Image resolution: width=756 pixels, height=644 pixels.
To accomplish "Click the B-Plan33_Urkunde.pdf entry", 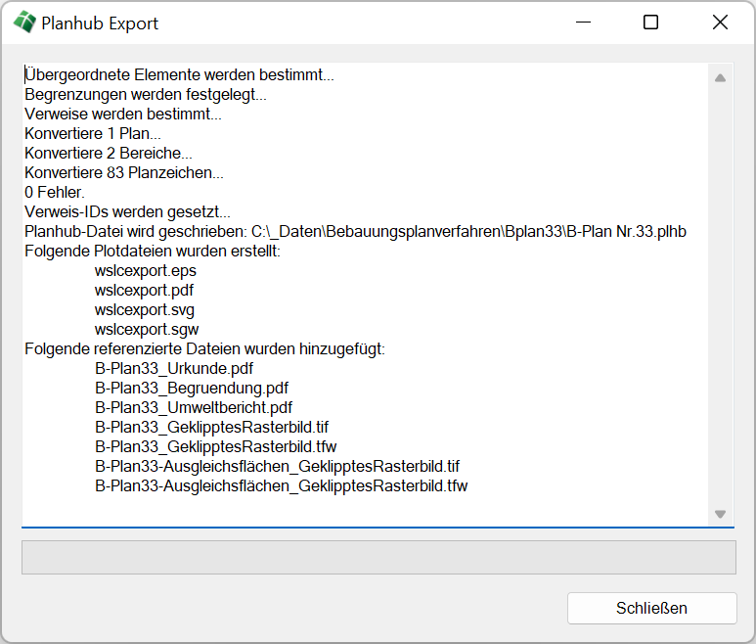I will (x=174, y=368).
